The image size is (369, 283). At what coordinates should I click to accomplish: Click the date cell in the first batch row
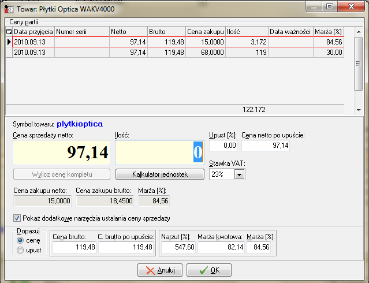point(33,42)
